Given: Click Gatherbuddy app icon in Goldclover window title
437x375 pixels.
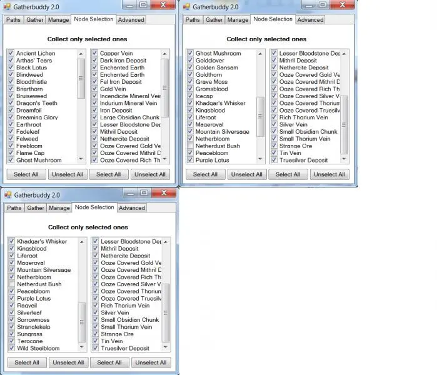Looking at the screenshot, I should click(x=186, y=7).
